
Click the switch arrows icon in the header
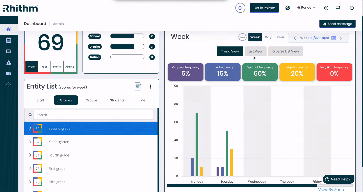click(x=338, y=8)
